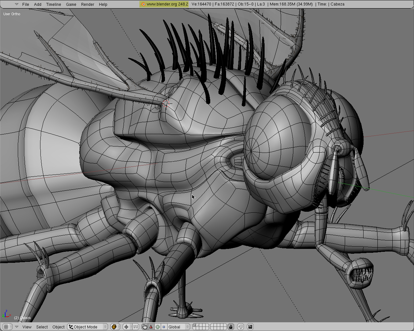This screenshot has width=414, height=331.
Task: Open the window type selector grid icon
Action: pos(6,327)
